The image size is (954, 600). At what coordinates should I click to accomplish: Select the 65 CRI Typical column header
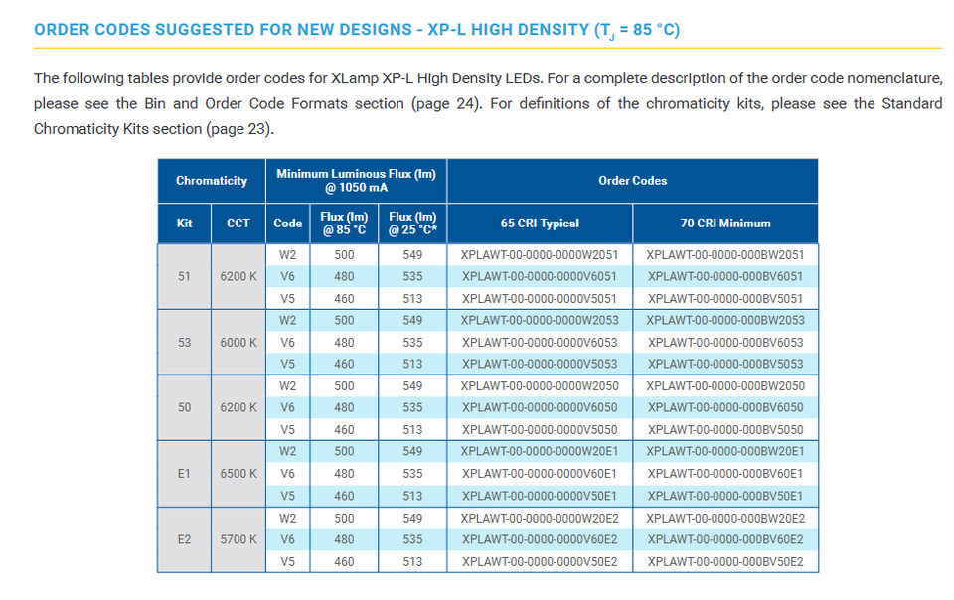[x=540, y=224]
